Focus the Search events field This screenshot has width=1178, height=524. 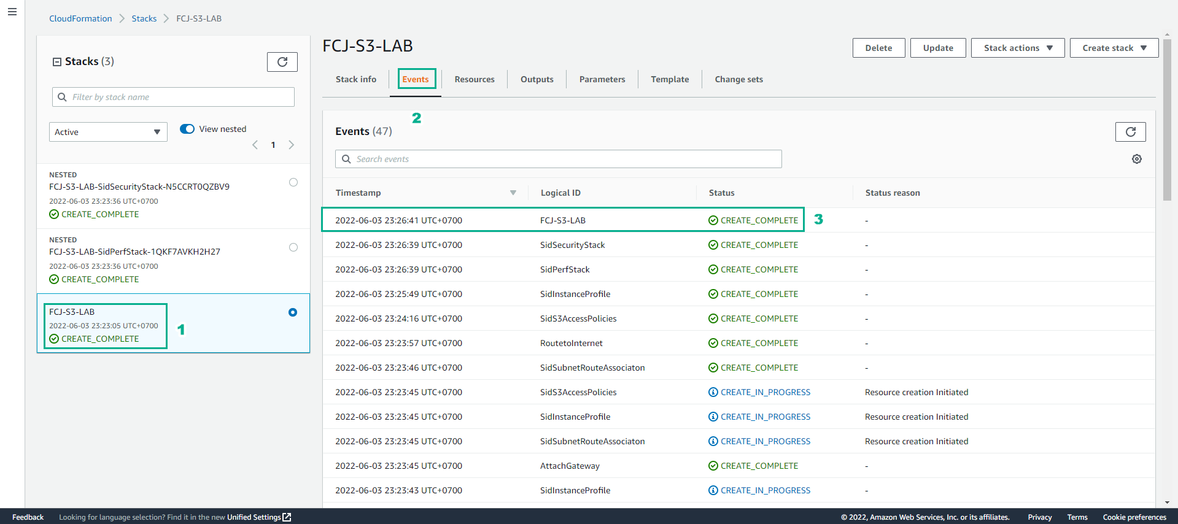559,159
